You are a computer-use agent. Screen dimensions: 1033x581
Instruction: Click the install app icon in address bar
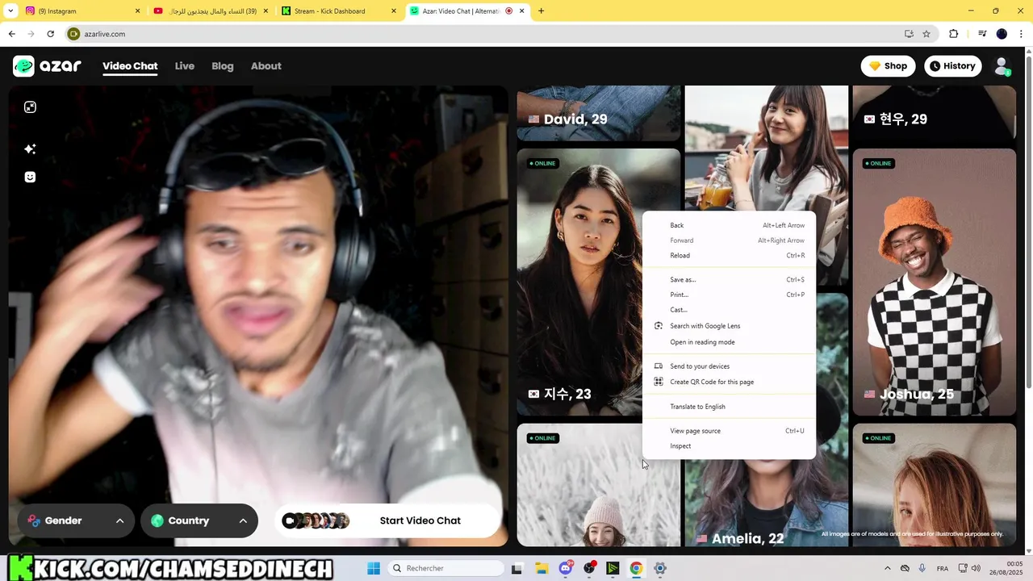pos(909,34)
